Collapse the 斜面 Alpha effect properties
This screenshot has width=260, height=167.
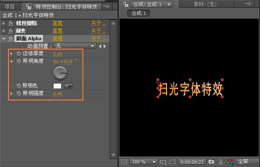click(3, 39)
